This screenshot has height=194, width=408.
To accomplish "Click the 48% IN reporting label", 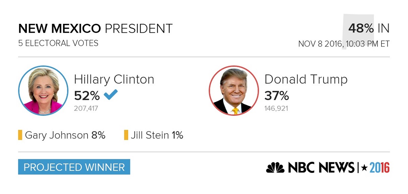I will (x=369, y=28).
